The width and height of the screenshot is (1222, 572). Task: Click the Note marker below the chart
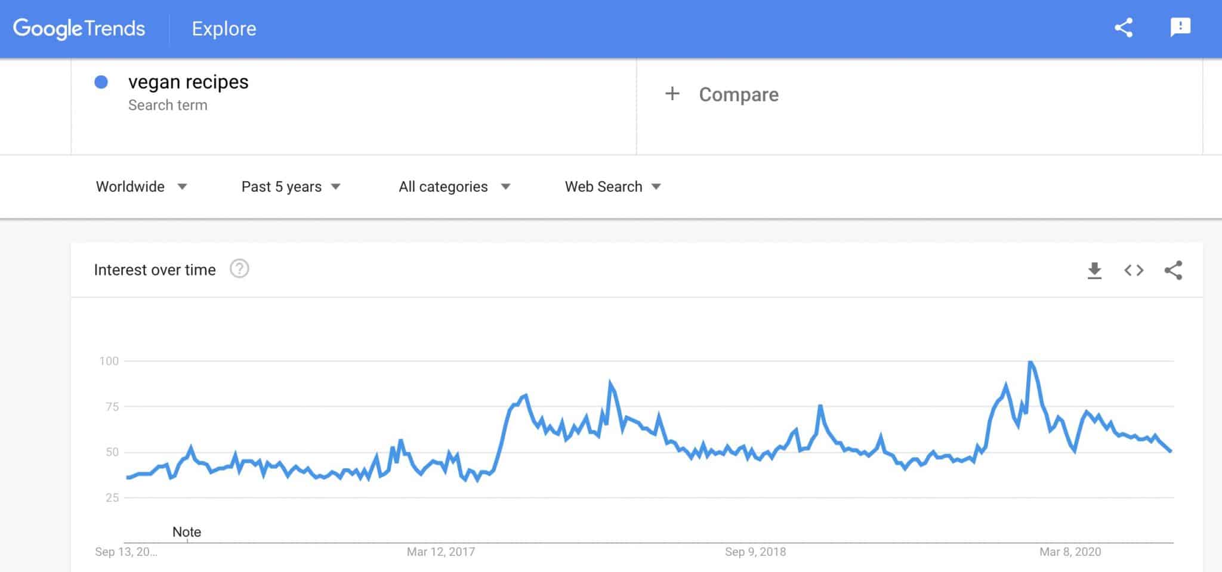tap(187, 531)
